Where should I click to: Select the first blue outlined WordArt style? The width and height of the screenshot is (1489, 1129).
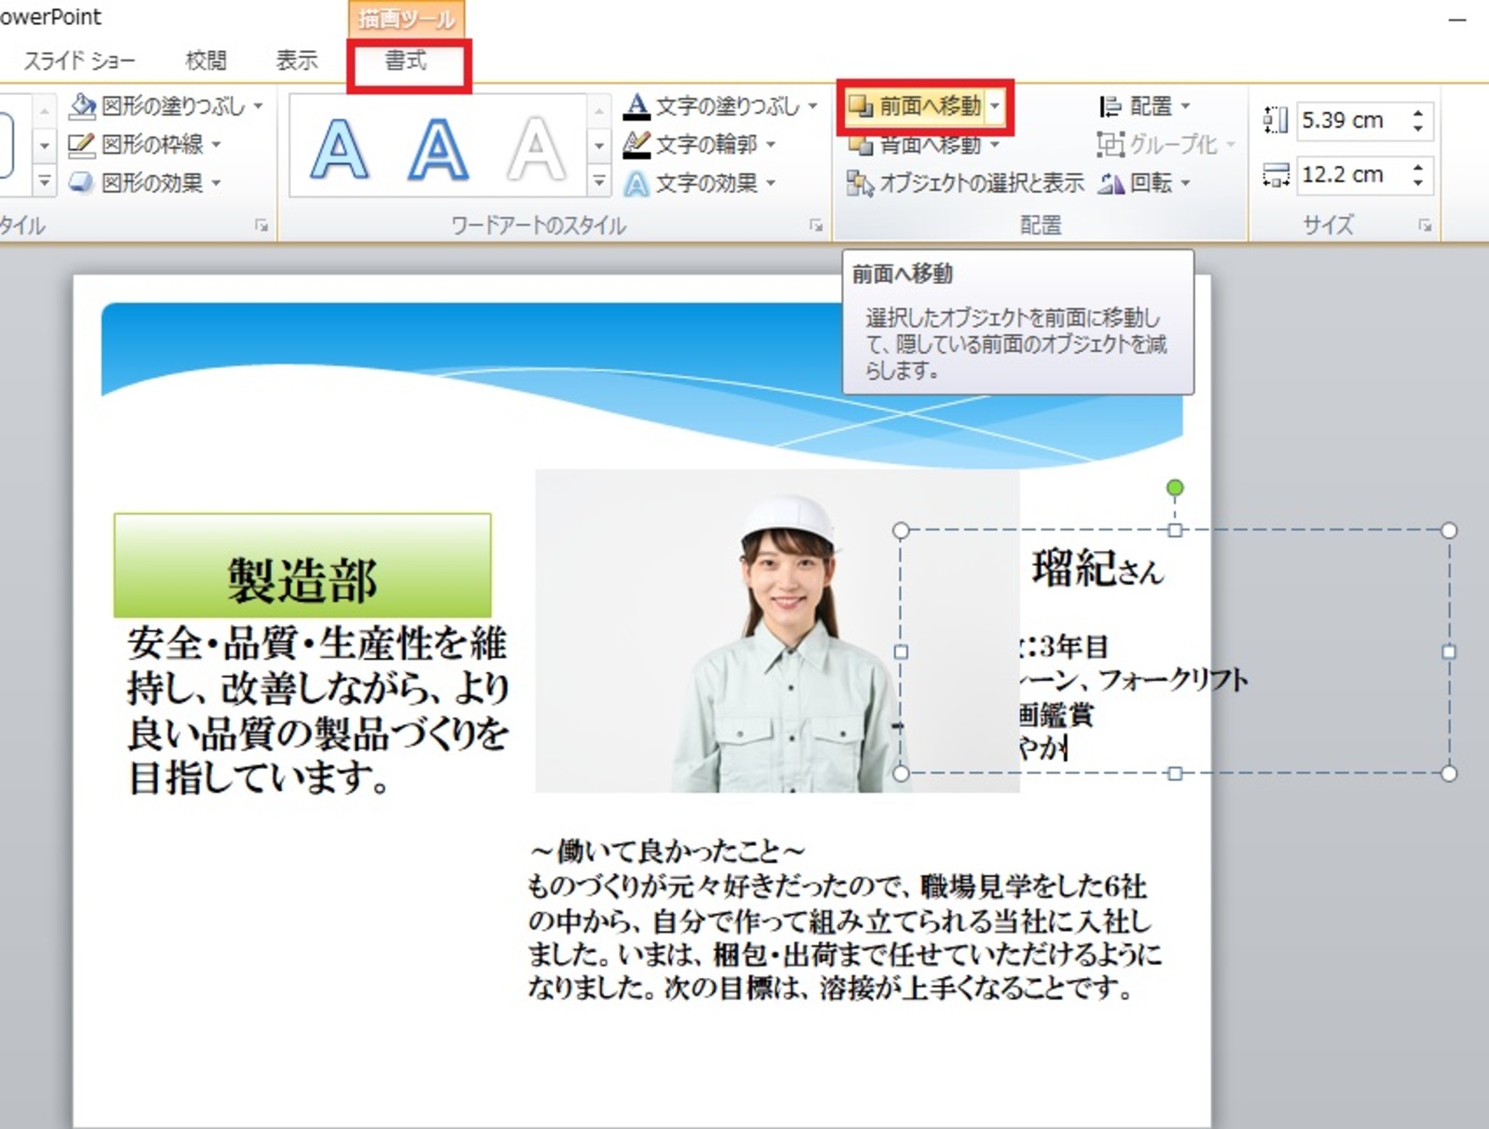coord(340,148)
